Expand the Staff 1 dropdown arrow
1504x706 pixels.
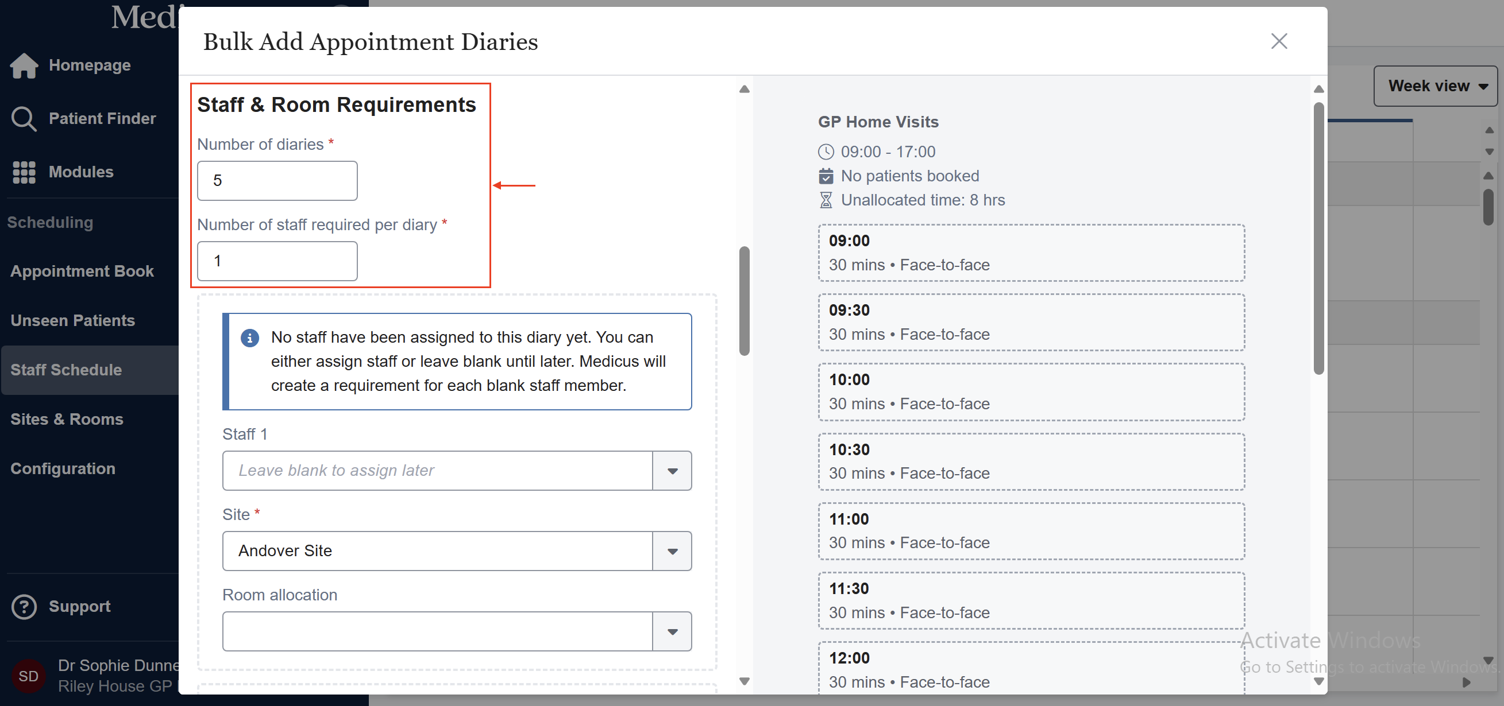tap(672, 471)
